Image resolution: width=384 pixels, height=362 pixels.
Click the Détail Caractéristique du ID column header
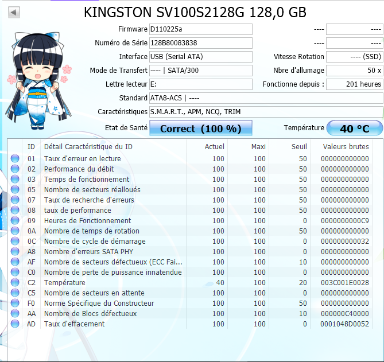(x=114, y=147)
